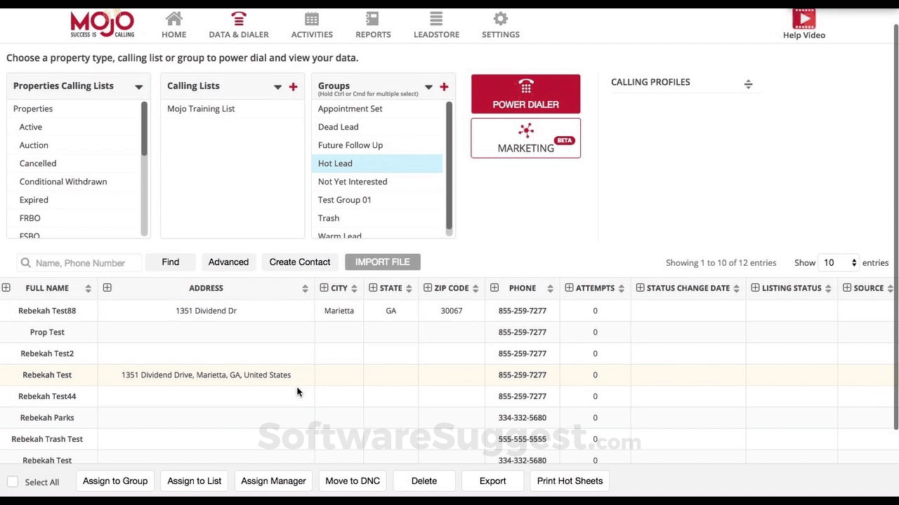Click the Create Contact button
The height and width of the screenshot is (505, 899).
[299, 262]
